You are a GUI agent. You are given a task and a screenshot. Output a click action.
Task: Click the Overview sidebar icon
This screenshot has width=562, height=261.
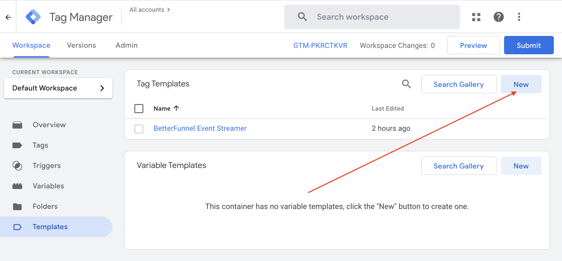point(17,125)
